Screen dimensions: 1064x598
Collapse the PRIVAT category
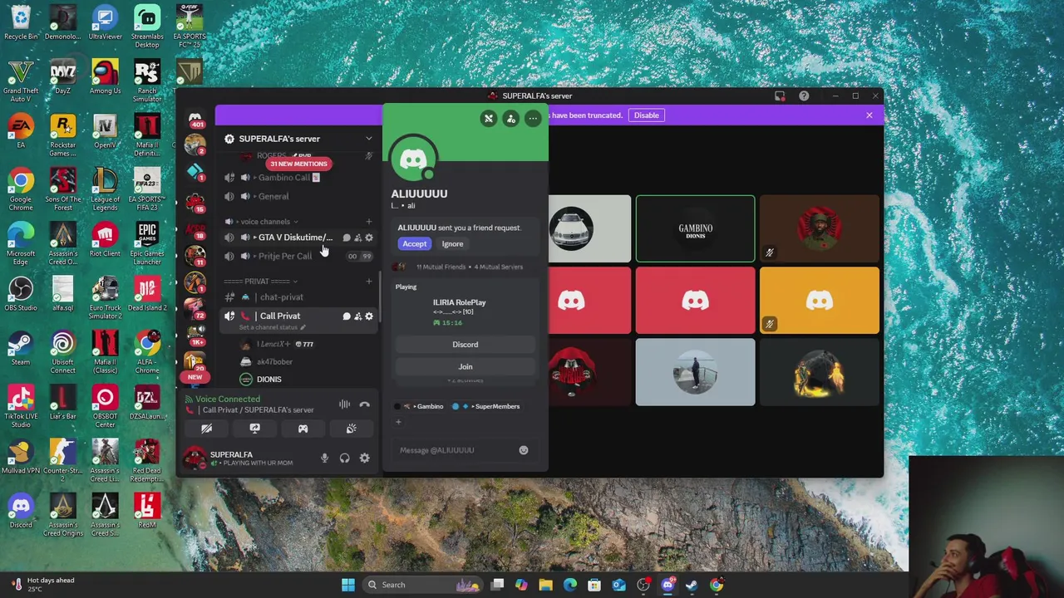(259, 282)
